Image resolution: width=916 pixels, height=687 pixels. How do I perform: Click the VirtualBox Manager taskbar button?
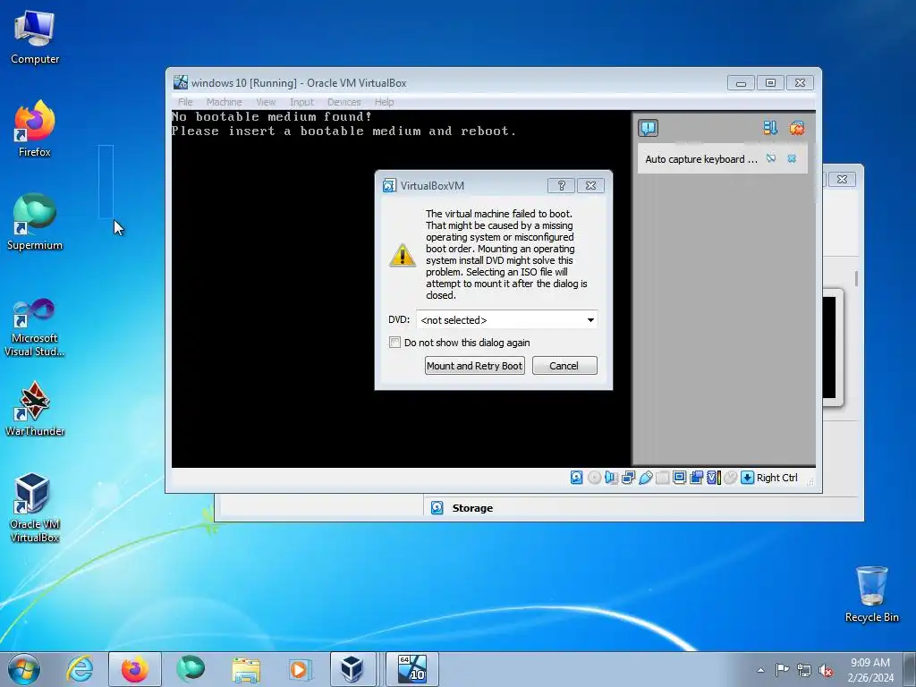(x=352, y=669)
